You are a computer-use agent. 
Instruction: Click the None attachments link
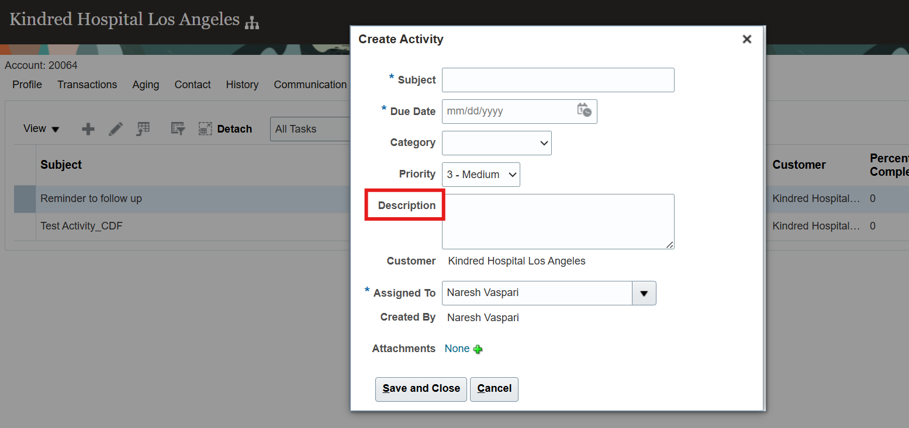tap(457, 349)
